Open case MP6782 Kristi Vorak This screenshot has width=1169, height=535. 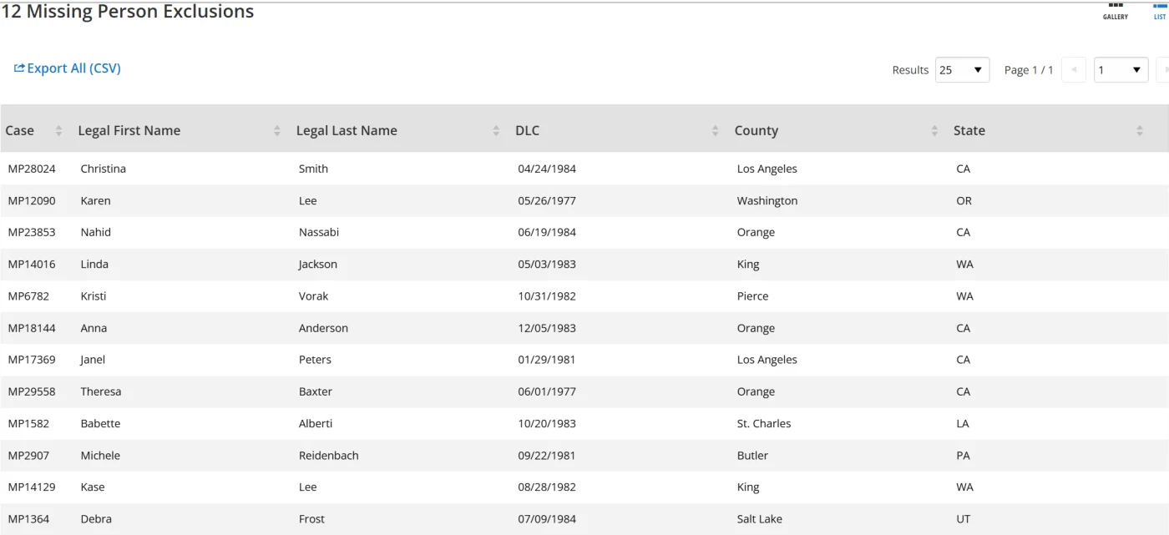point(28,296)
